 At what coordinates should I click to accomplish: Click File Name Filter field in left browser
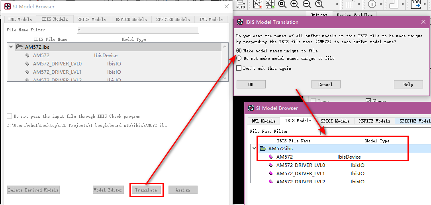point(138,30)
